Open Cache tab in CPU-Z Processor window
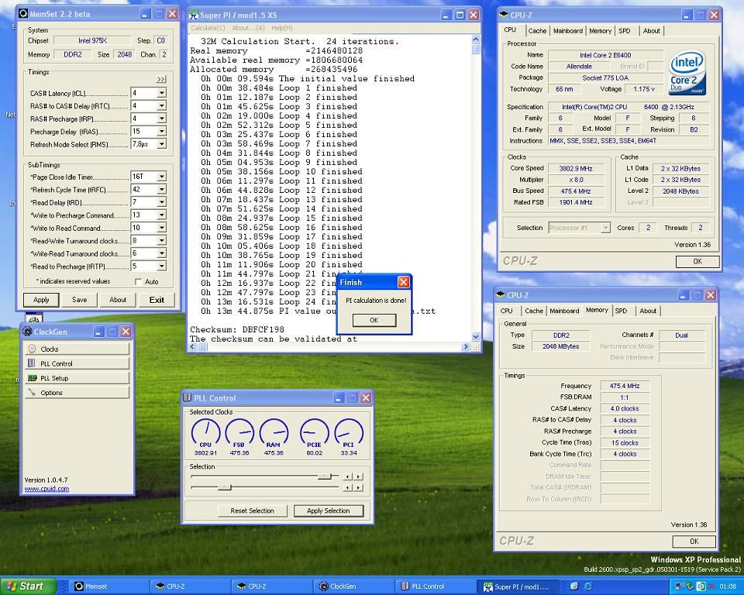 (537, 31)
